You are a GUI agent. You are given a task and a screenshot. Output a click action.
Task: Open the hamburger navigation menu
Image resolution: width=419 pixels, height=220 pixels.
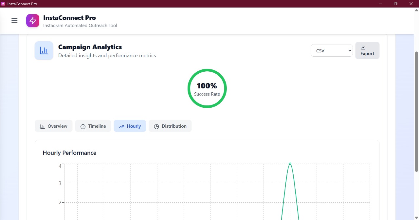[14, 21]
